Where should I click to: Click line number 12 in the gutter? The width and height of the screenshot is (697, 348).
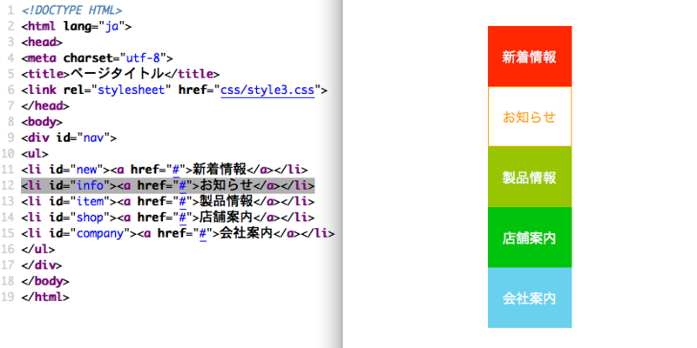(8, 185)
